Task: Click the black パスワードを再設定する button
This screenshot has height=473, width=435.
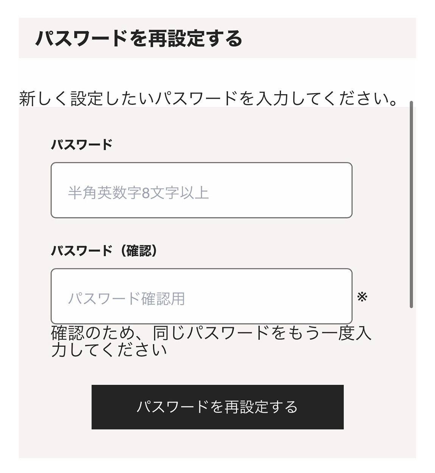Action: 217,407
